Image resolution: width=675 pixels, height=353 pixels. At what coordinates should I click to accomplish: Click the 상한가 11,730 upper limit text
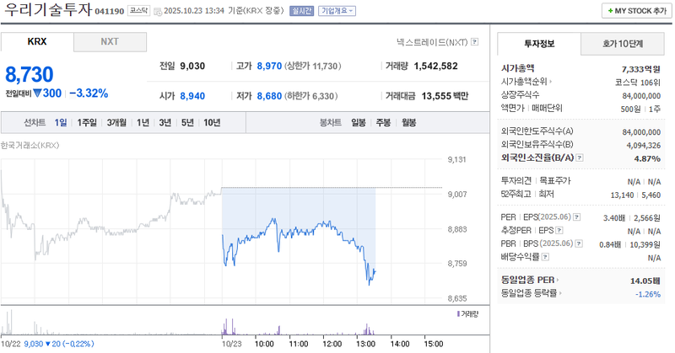click(312, 67)
